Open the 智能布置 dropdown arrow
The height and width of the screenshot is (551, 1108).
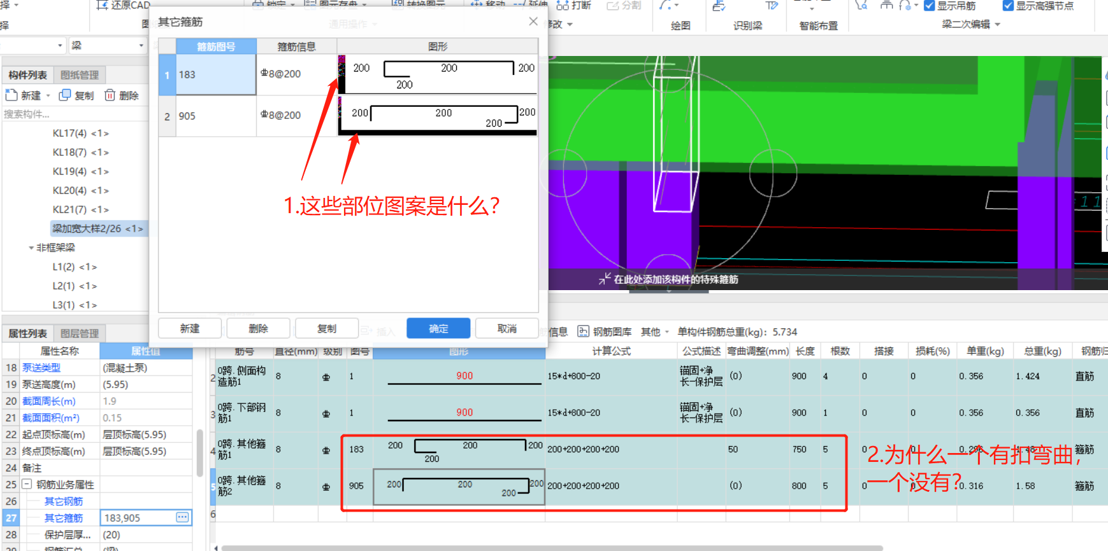(812, 9)
